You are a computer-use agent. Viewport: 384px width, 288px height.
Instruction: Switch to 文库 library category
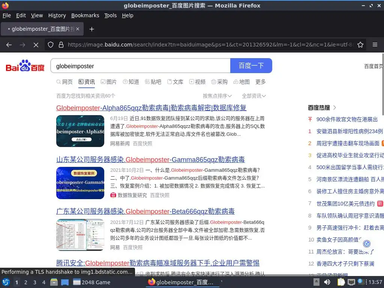coord(175,82)
